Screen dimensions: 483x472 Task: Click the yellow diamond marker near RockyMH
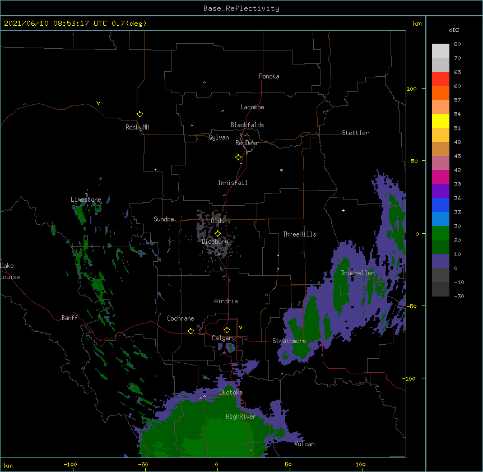click(140, 114)
